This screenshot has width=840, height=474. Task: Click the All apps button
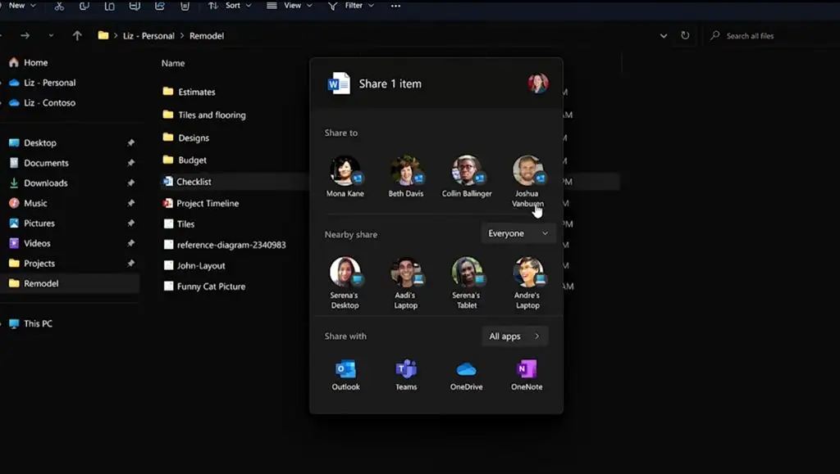(x=514, y=336)
